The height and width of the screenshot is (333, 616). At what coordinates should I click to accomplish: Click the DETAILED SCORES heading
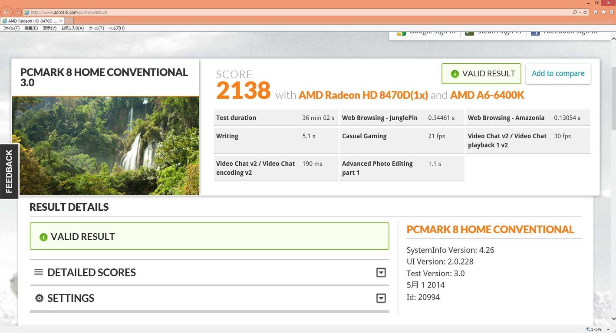(x=92, y=272)
